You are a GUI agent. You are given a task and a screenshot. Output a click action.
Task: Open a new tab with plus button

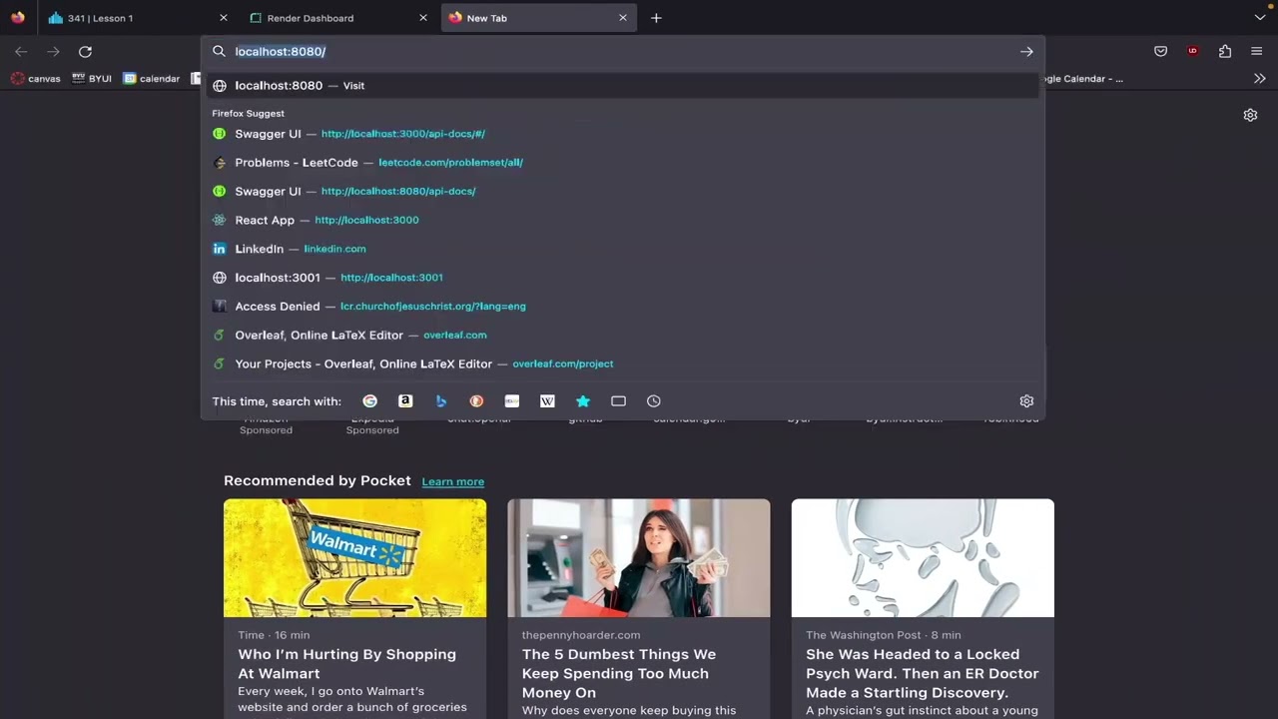656,18
